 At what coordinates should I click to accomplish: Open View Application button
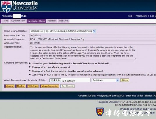click(50, 86)
